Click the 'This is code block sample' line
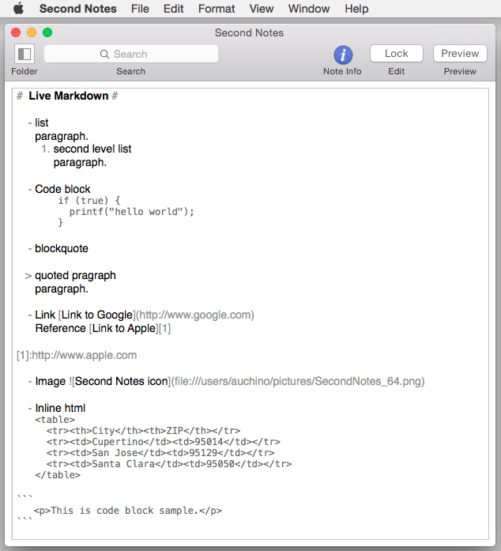The width and height of the screenshot is (501, 551). tap(128, 511)
